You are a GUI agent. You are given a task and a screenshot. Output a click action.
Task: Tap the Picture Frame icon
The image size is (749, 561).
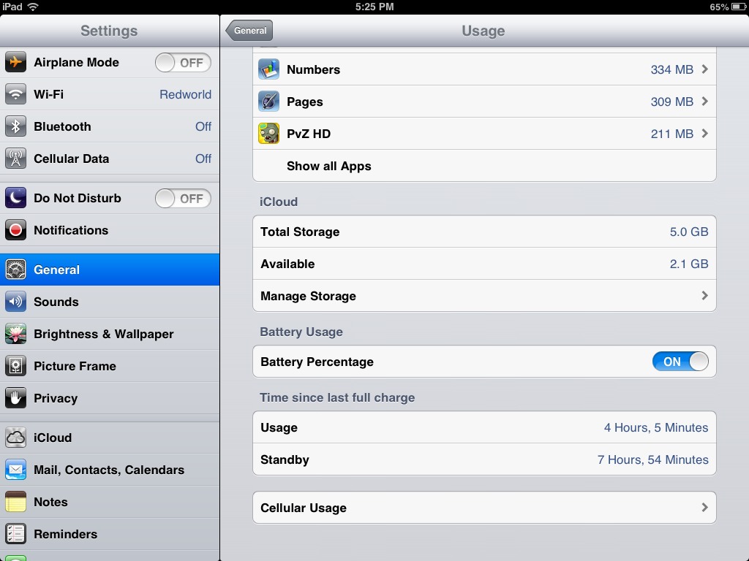(15, 366)
